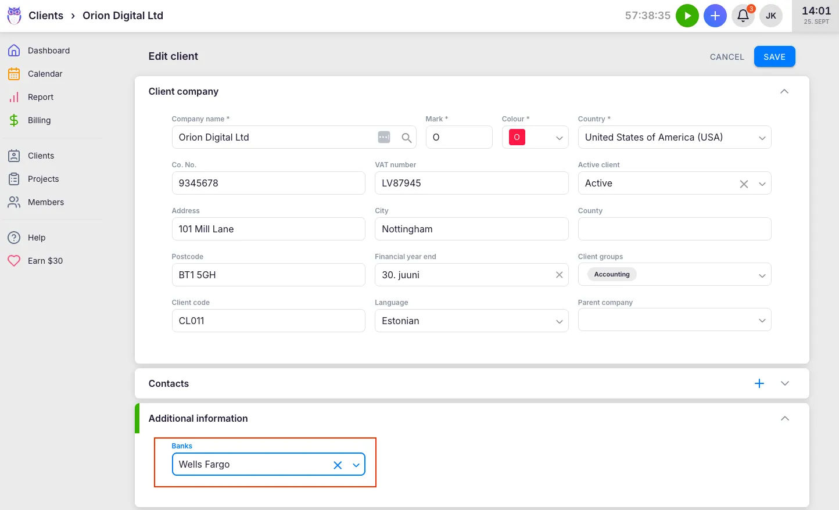Image resolution: width=839 pixels, height=510 pixels.
Task: Open the quick-create plus button
Action: (715, 16)
